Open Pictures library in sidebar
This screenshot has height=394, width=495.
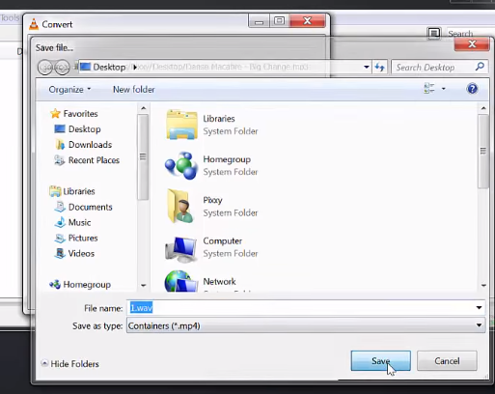(83, 238)
